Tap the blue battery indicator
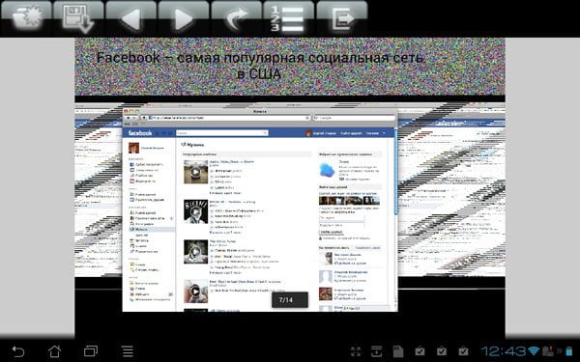This screenshot has width=580, height=362. (x=569, y=351)
